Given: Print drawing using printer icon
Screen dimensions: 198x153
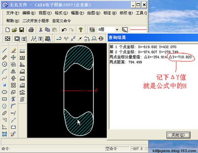Looking at the screenshot, I should (x=31, y=30).
